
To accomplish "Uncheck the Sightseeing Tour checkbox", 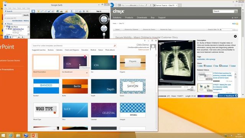I will click(x=9, y=29).
